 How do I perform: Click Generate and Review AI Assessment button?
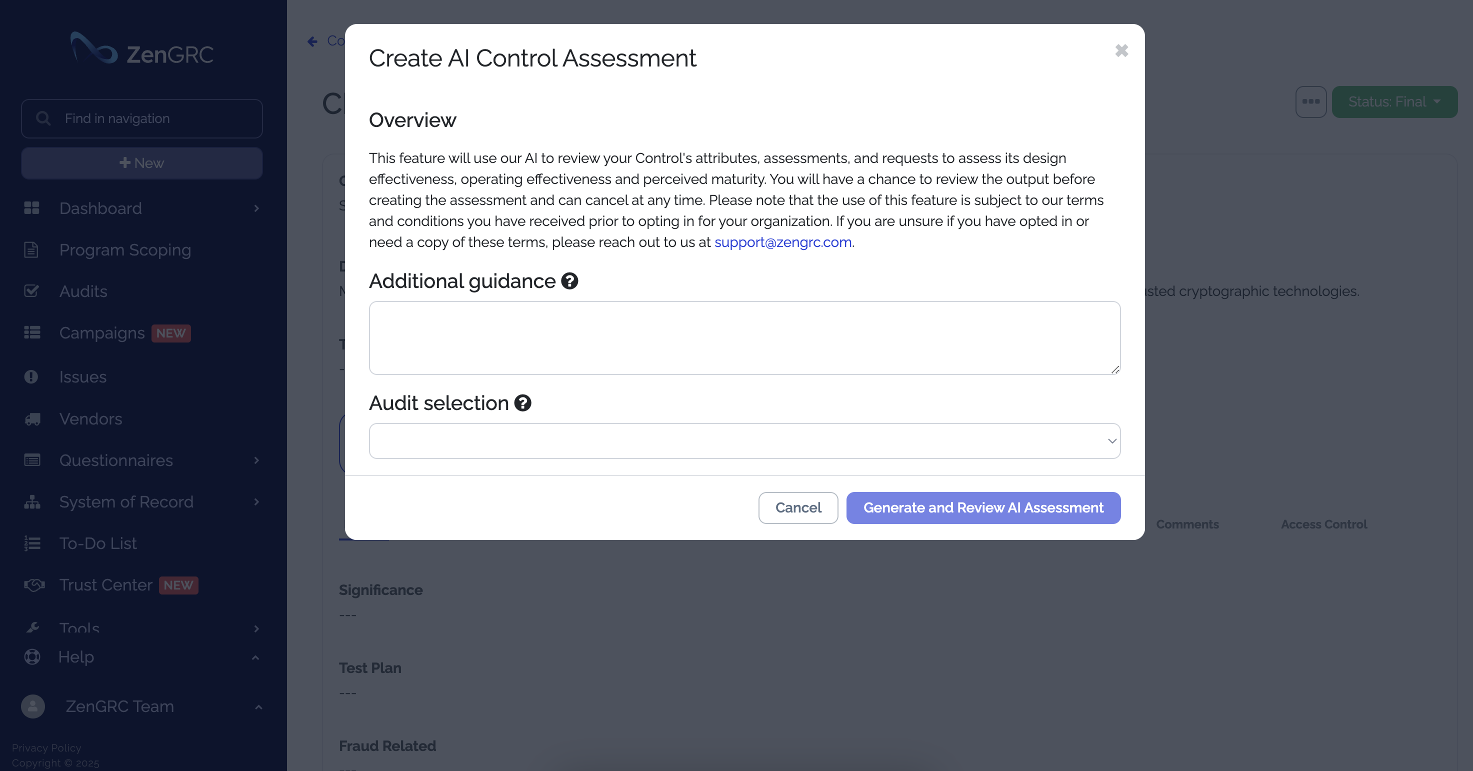982,508
